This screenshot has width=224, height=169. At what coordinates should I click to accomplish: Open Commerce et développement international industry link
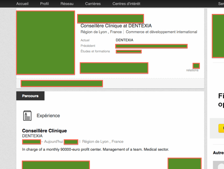pyautogui.click(x=161, y=32)
